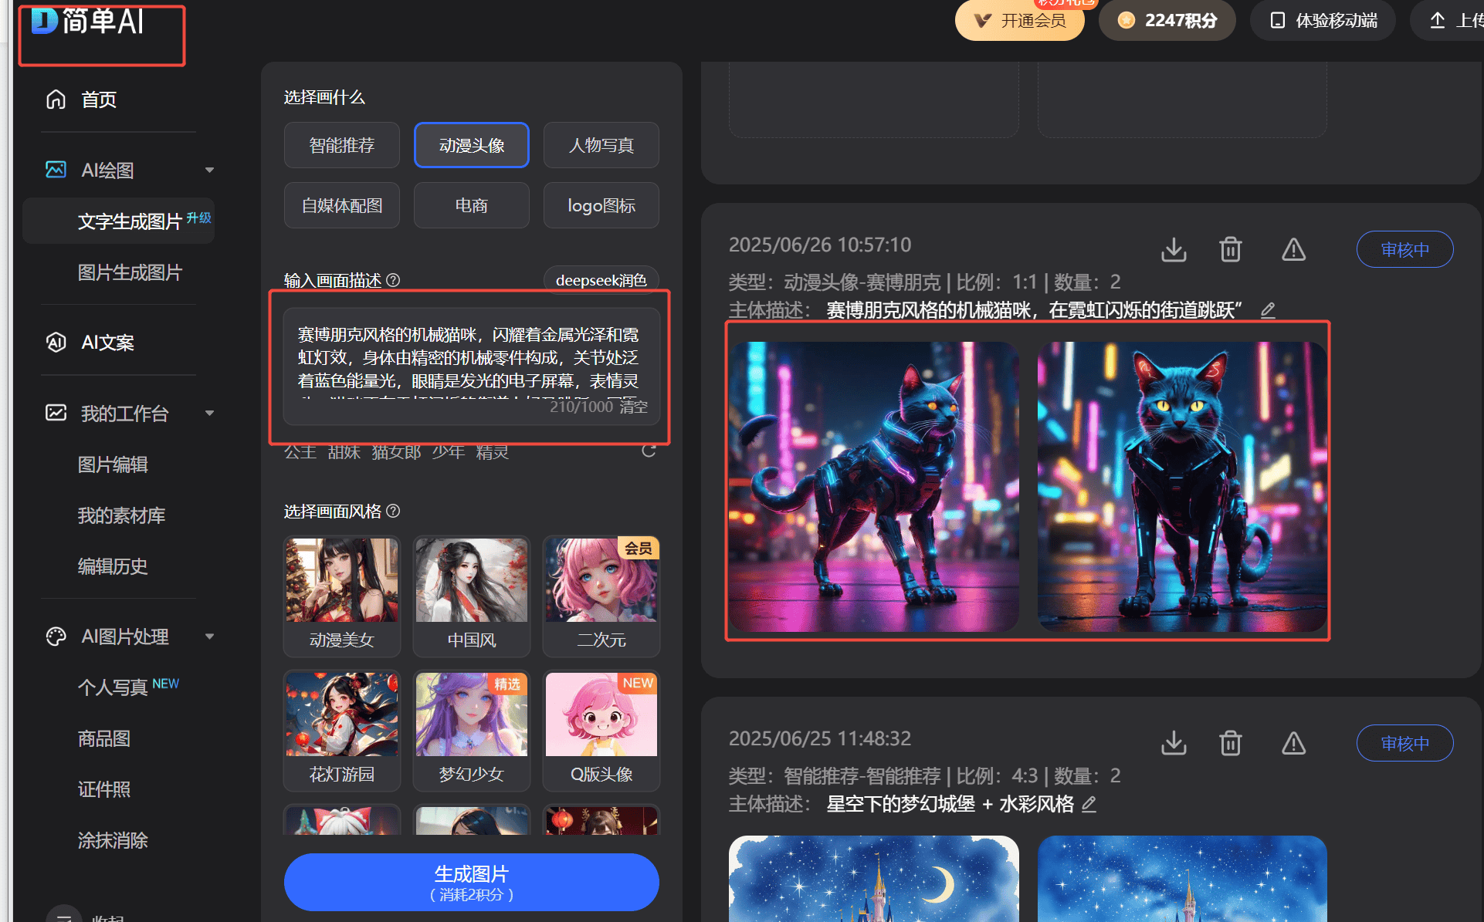Open the castle image with crescent moon
The width and height of the screenshot is (1484, 922).
pyautogui.click(x=874, y=879)
